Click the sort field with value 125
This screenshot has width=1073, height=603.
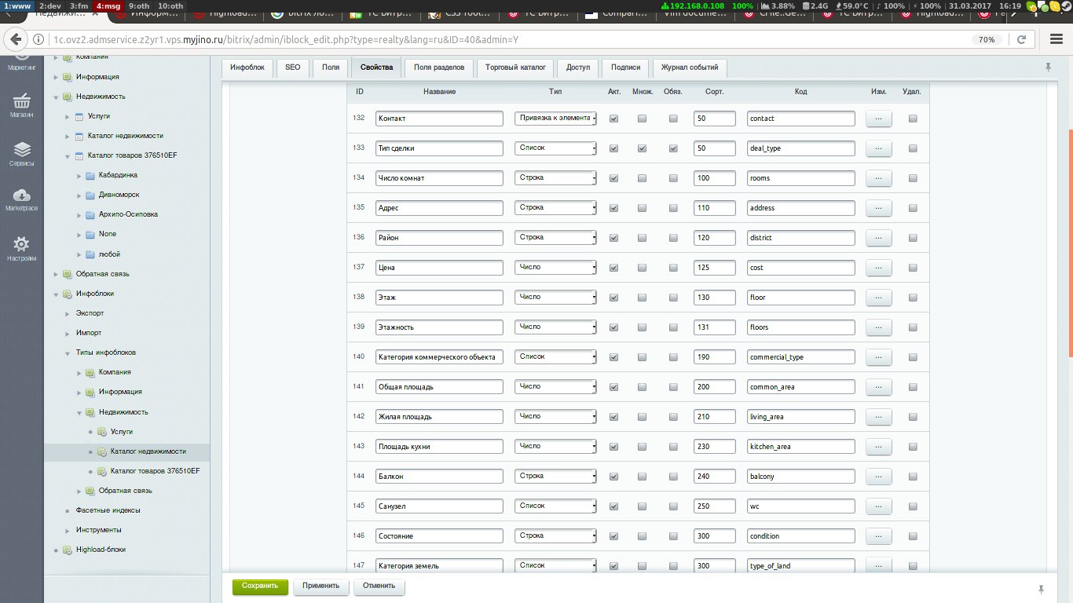[x=715, y=268]
